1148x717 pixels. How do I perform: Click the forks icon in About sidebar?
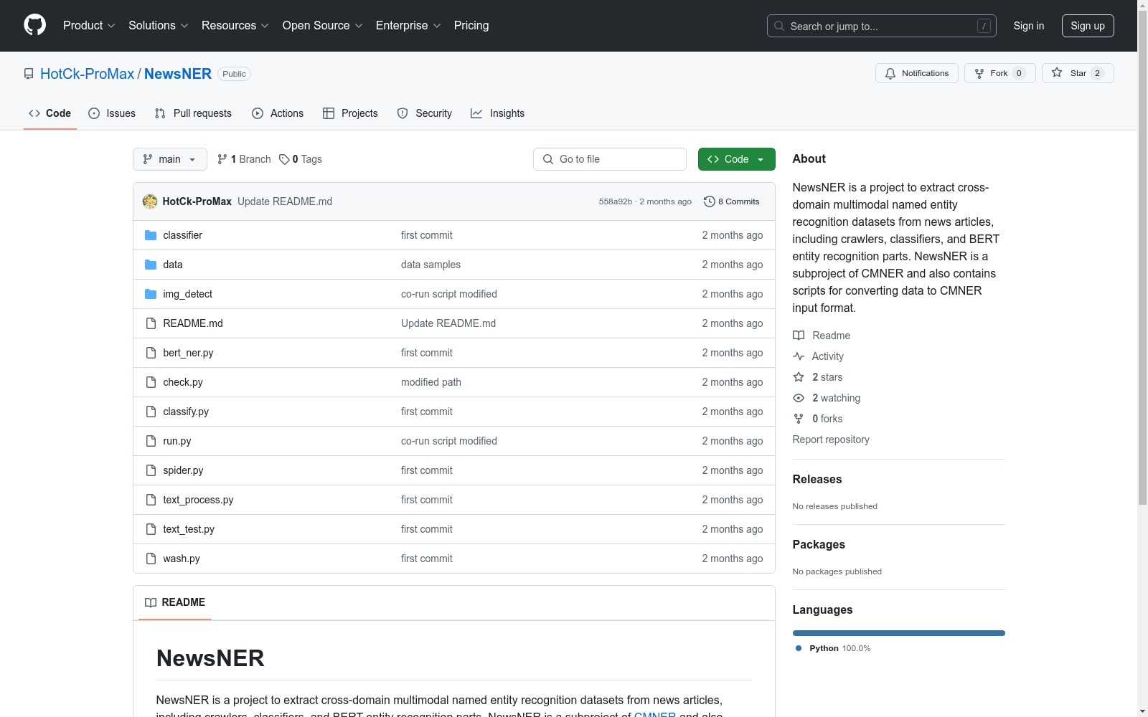tap(799, 419)
